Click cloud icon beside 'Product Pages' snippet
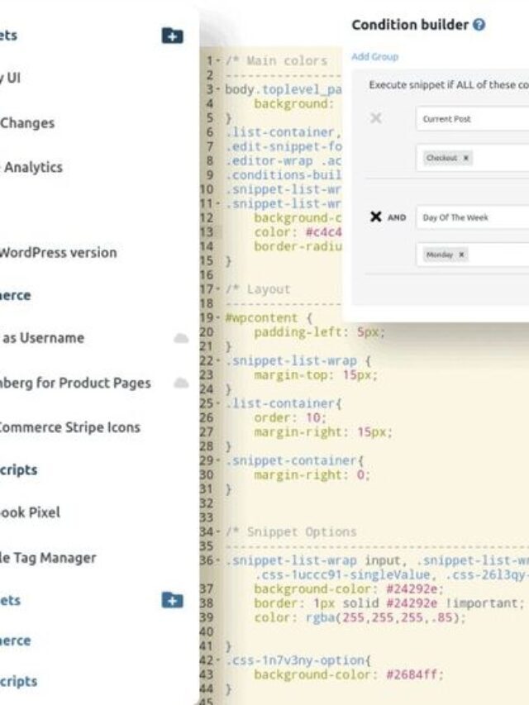This screenshot has width=529, height=705. tap(180, 383)
